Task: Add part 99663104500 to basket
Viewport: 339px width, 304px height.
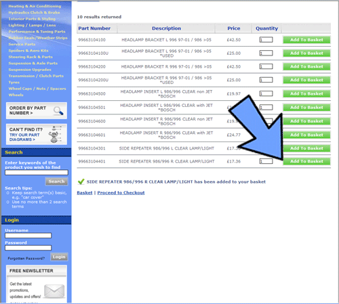Action: [x=306, y=93]
